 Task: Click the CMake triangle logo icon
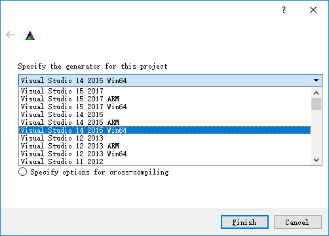pyautogui.click(x=30, y=36)
